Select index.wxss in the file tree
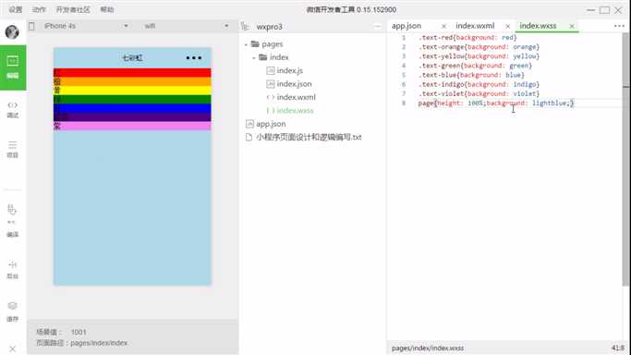The image size is (631, 355). (x=295, y=110)
